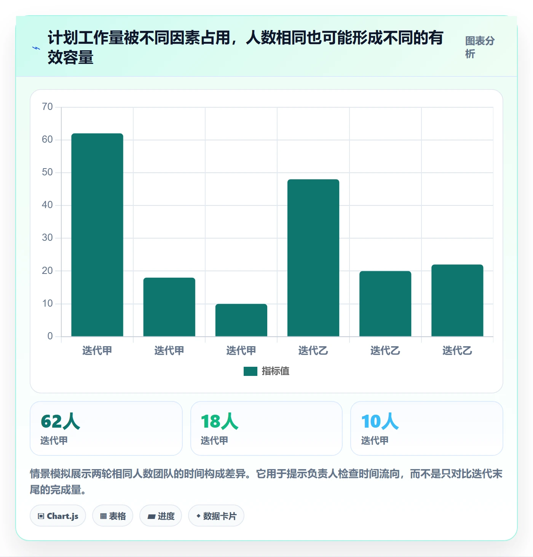The width and height of the screenshot is (533, 557).
Task: Click the 进度 tag
Action: (x=161, y=516)
